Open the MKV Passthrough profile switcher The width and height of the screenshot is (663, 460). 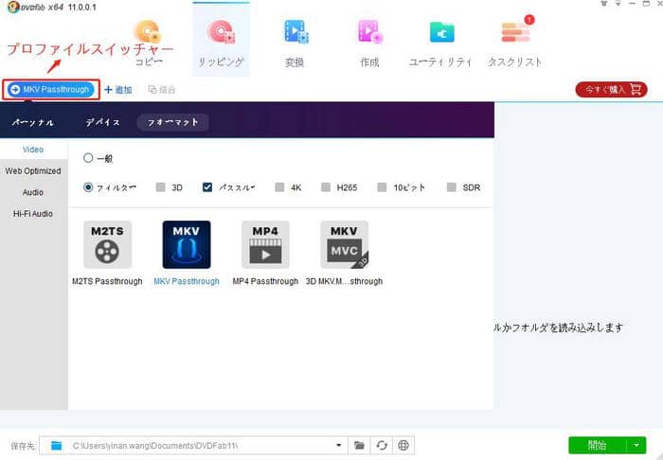51,89
